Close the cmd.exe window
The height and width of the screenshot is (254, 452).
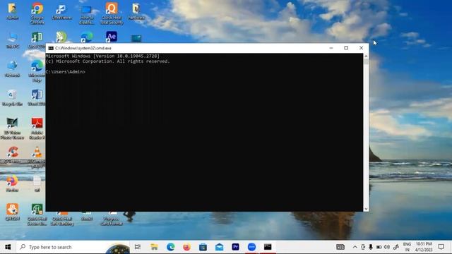[361, 48]
